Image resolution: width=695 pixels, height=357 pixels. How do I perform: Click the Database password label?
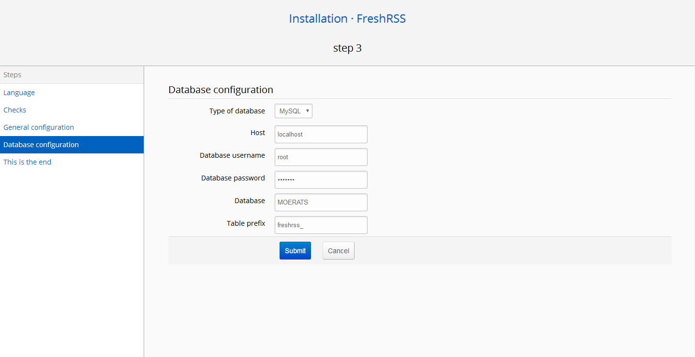click(x=233, y=178)
